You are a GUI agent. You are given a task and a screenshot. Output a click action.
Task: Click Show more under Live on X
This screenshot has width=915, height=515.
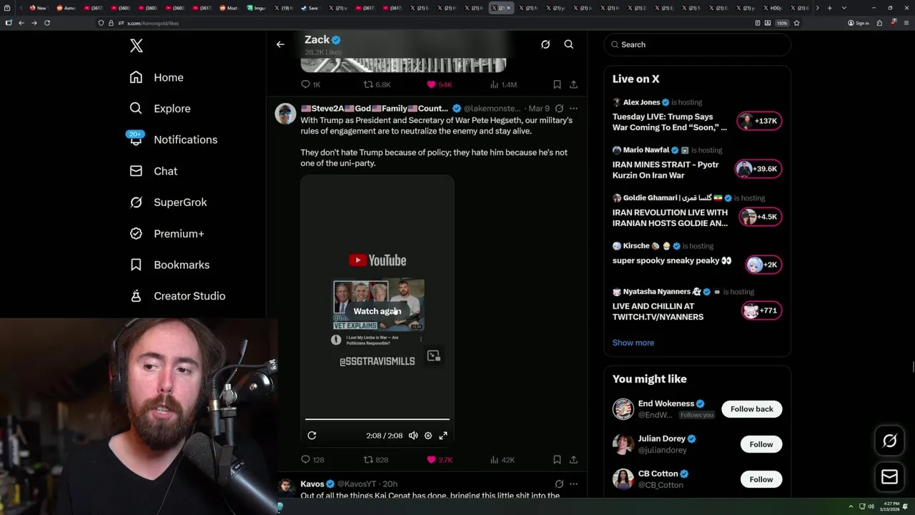[633, 343]
